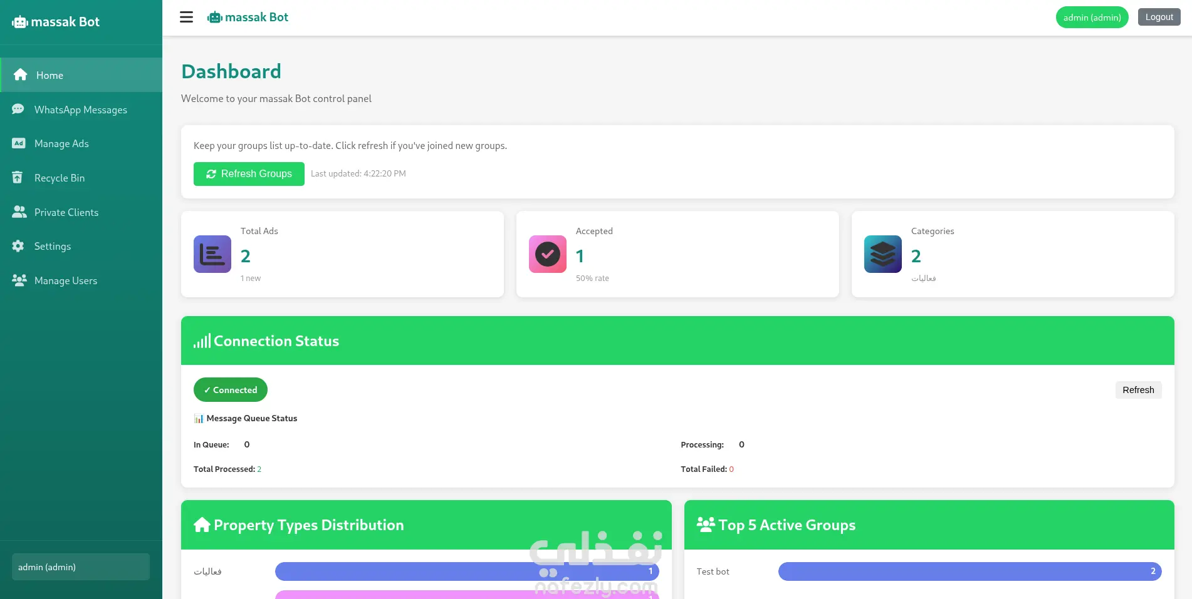Click the 1 new text under Total Ads

click(251, 279)
